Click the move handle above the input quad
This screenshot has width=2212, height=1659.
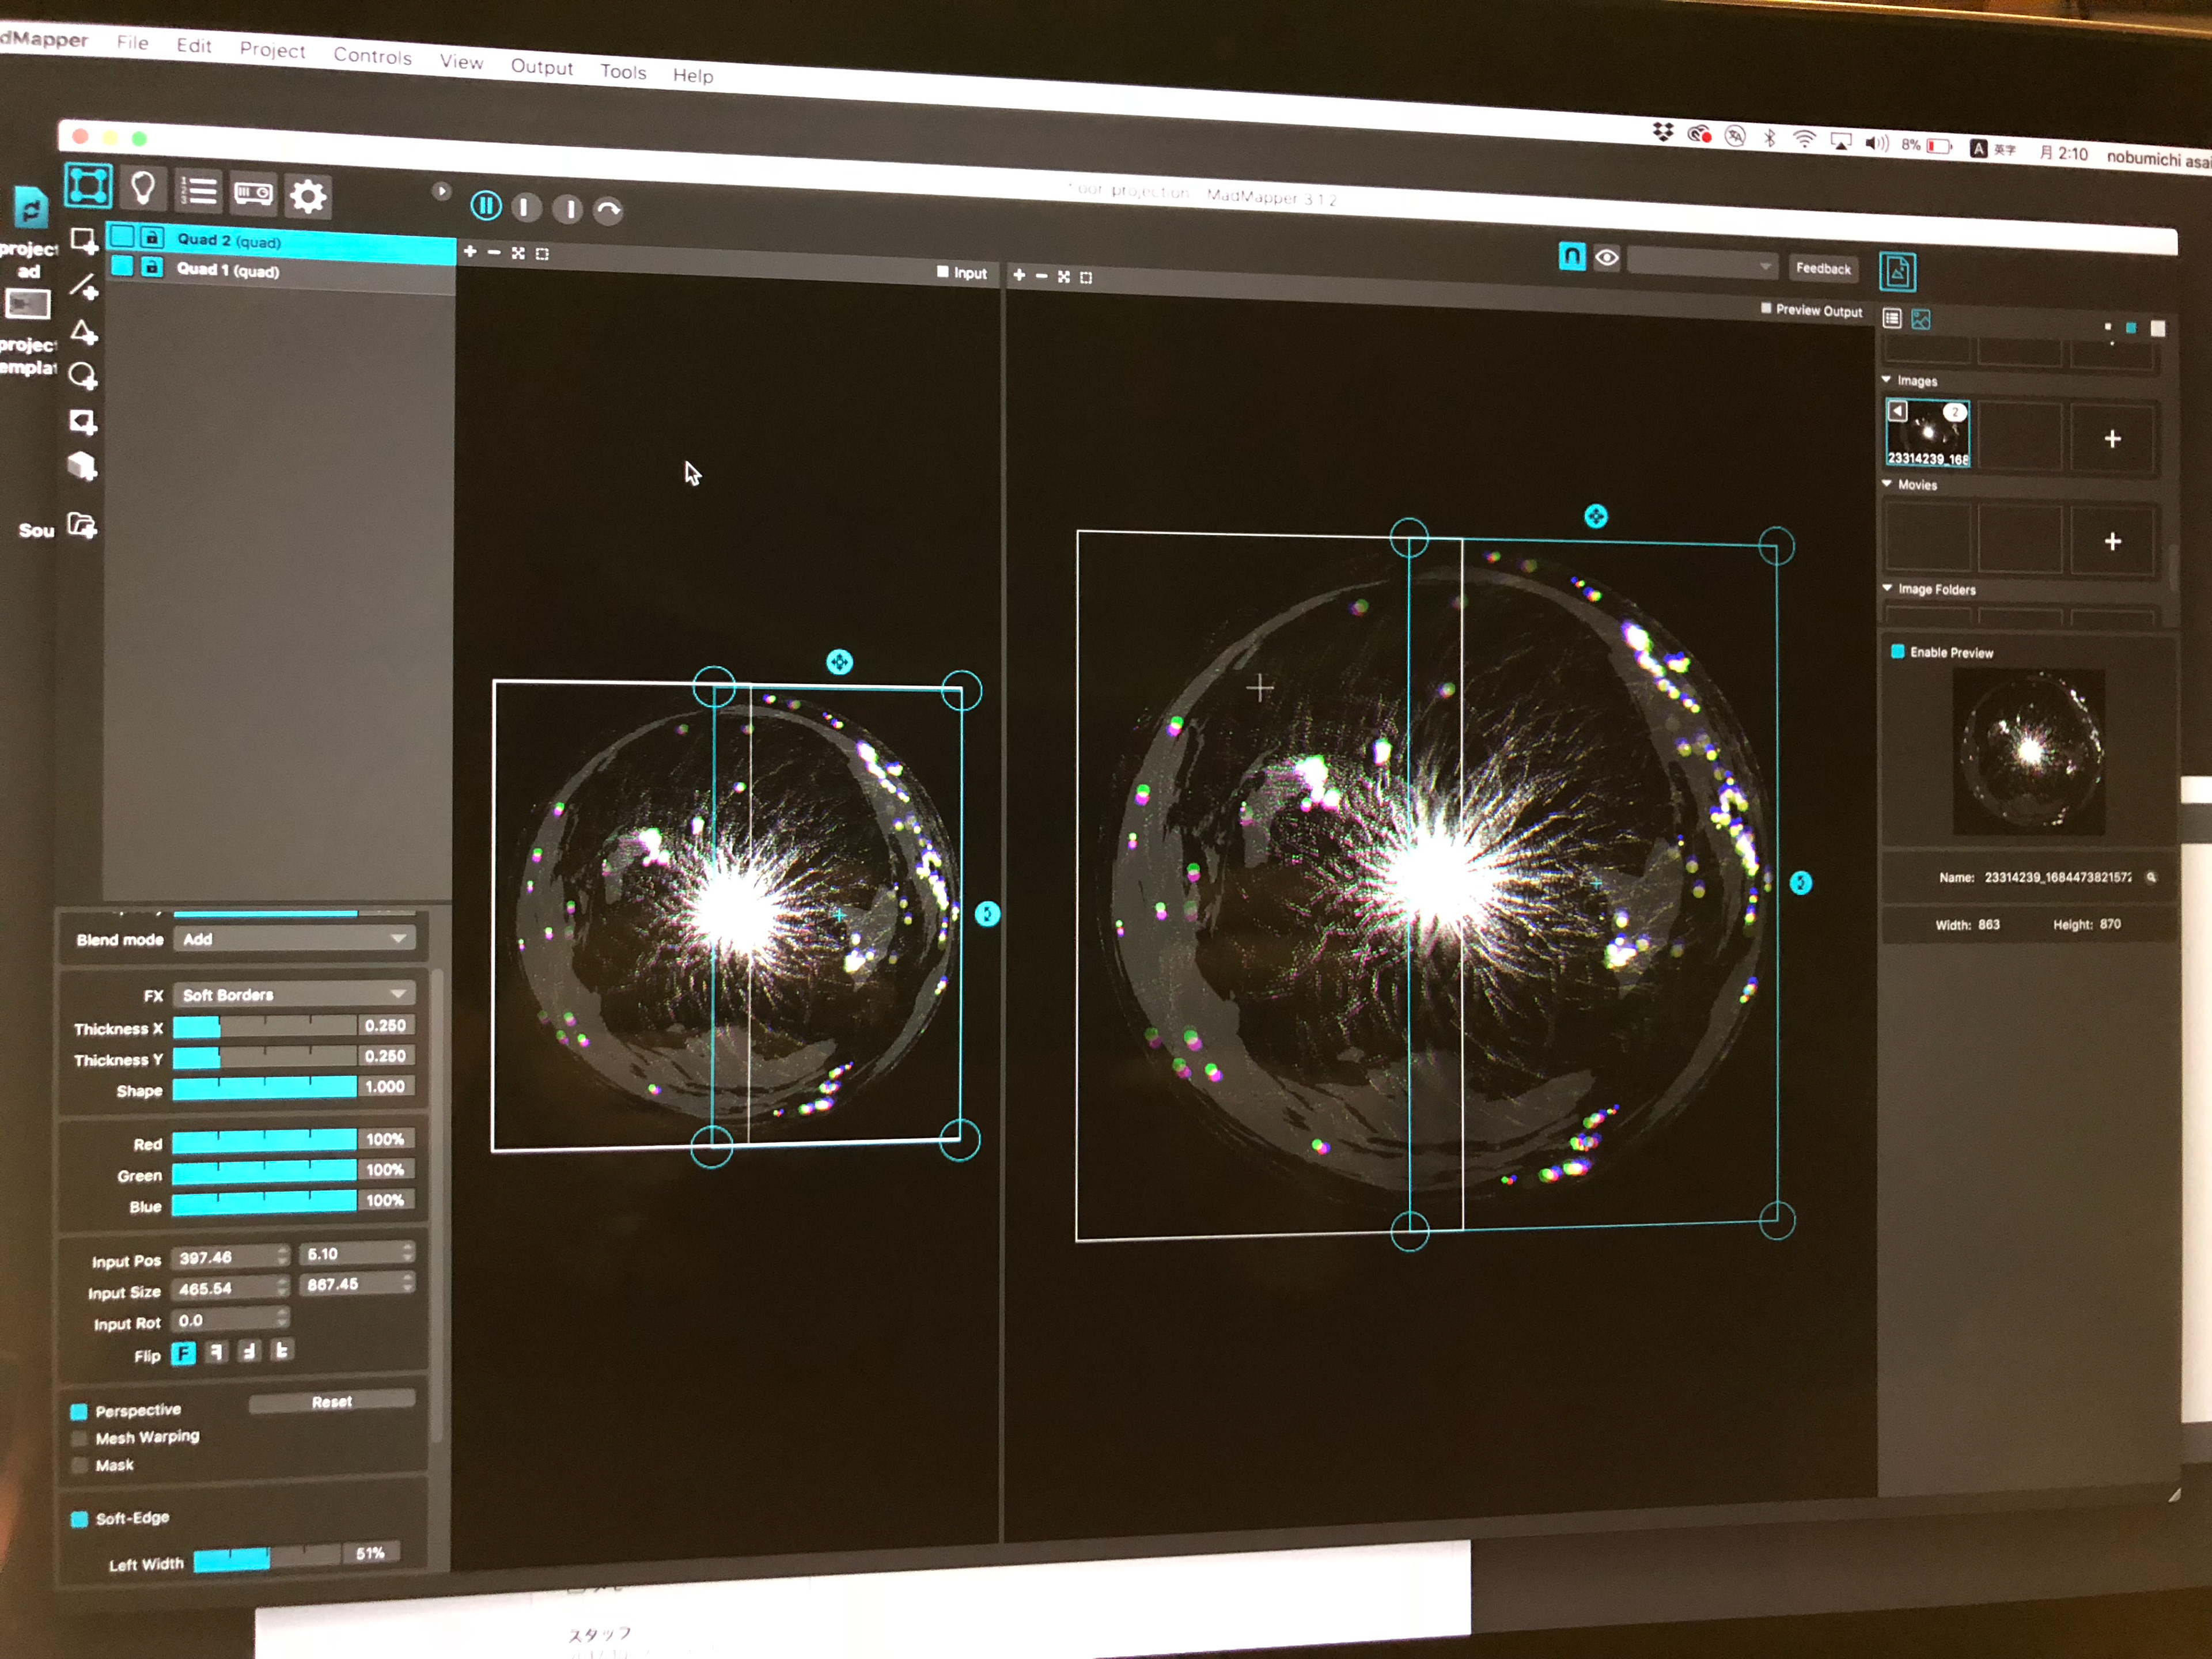pyautogui.click(x=839, y=662)
